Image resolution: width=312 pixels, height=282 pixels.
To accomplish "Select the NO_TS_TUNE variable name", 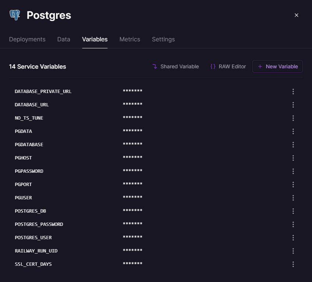I will pos(29,118).
